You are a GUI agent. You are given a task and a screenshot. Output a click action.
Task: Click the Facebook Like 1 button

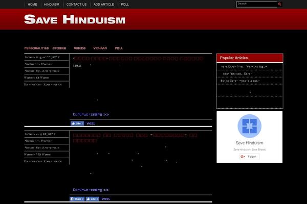click(x=77, y=123)
